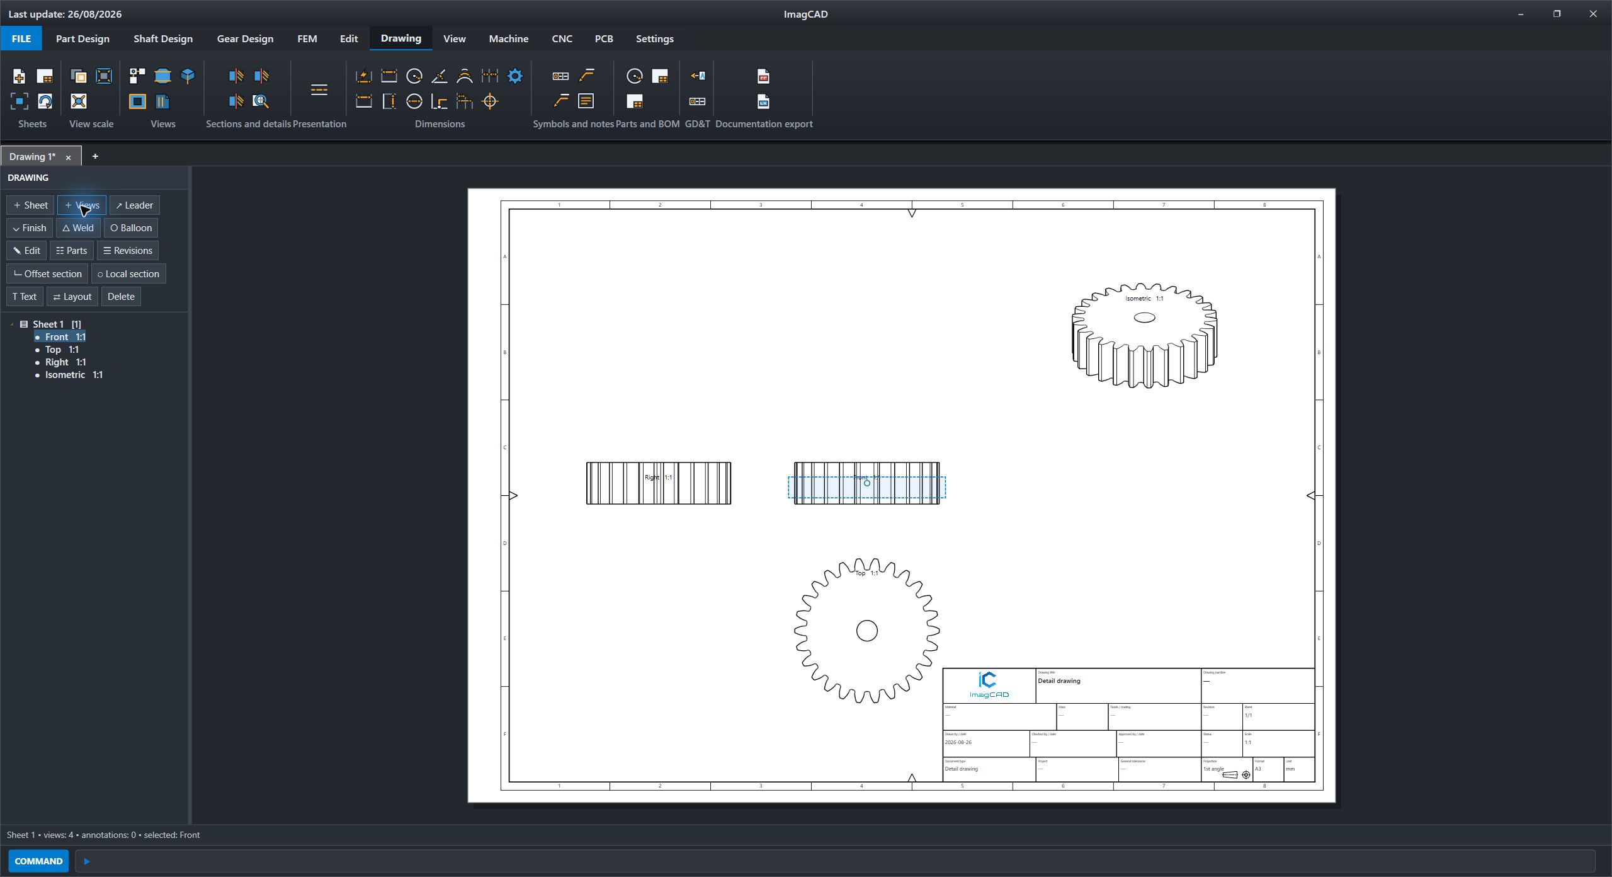Image resolution: width=1612 pixels, height=877 pixels.
Task: Click the section detail magnifier icon
Action: coord(261,101)
